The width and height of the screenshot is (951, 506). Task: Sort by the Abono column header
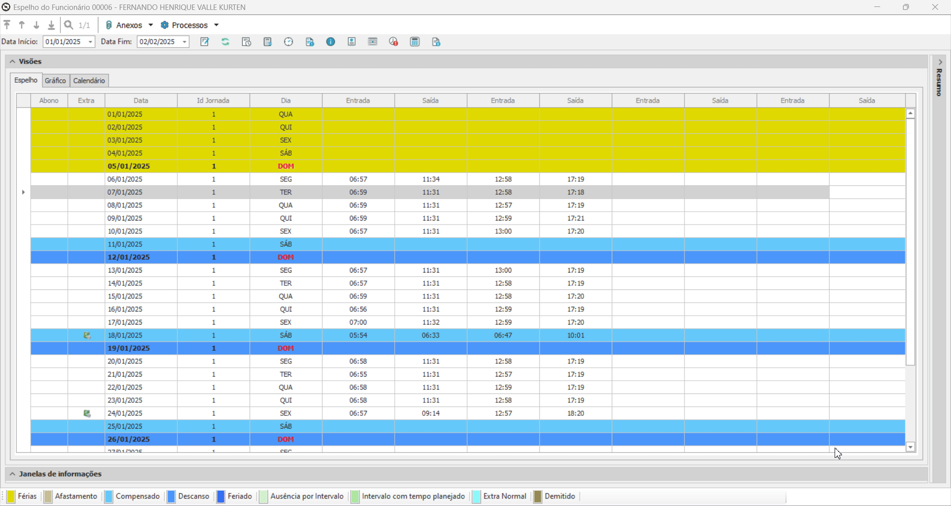click(49, 101)
